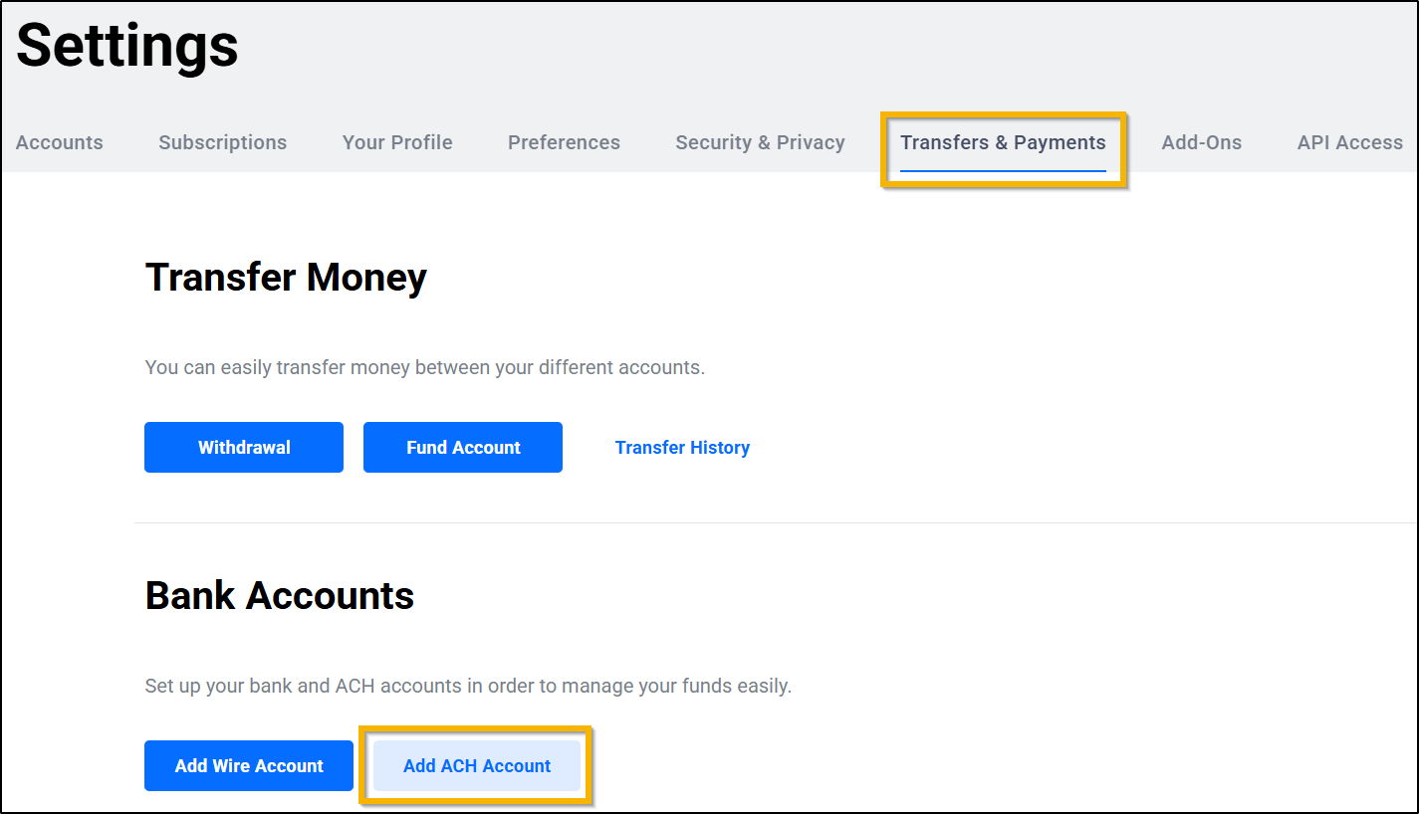1419x814 pixels.
Task: View your past transfers via Transfer History
Action: point(682,447)
